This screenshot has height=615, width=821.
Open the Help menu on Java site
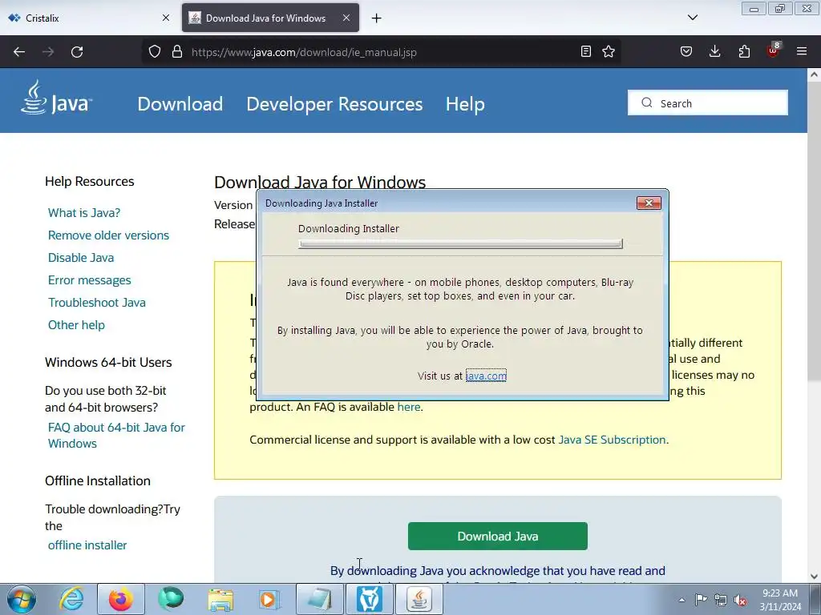coord(465,104)
